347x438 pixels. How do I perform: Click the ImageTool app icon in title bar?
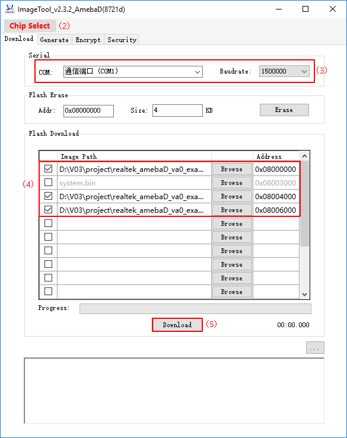coord(9,9)
